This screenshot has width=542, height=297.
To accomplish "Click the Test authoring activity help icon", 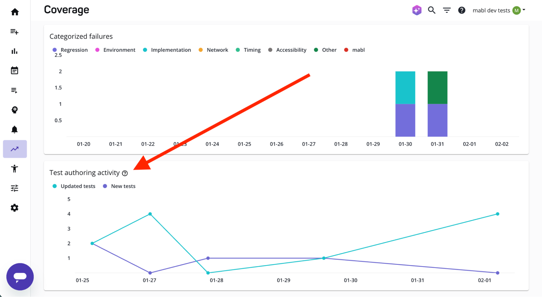I will 125,173.
